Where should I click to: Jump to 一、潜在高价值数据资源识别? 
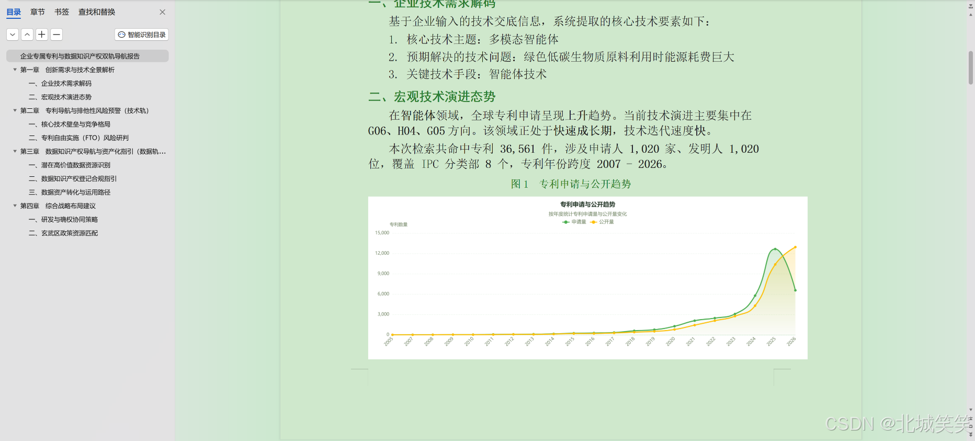click(70, 165)
